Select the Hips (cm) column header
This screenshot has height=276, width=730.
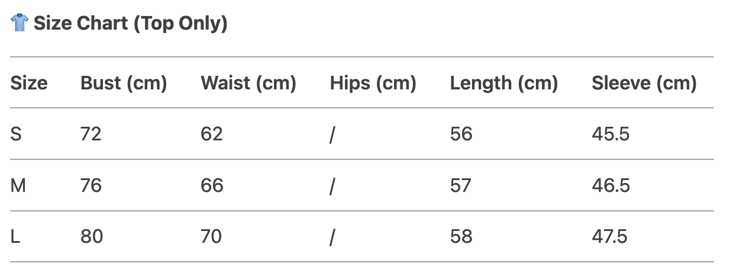373,83
